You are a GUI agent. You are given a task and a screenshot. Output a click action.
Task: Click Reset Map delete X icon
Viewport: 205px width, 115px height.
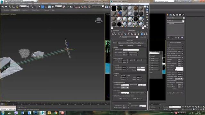tap(122, 34)
